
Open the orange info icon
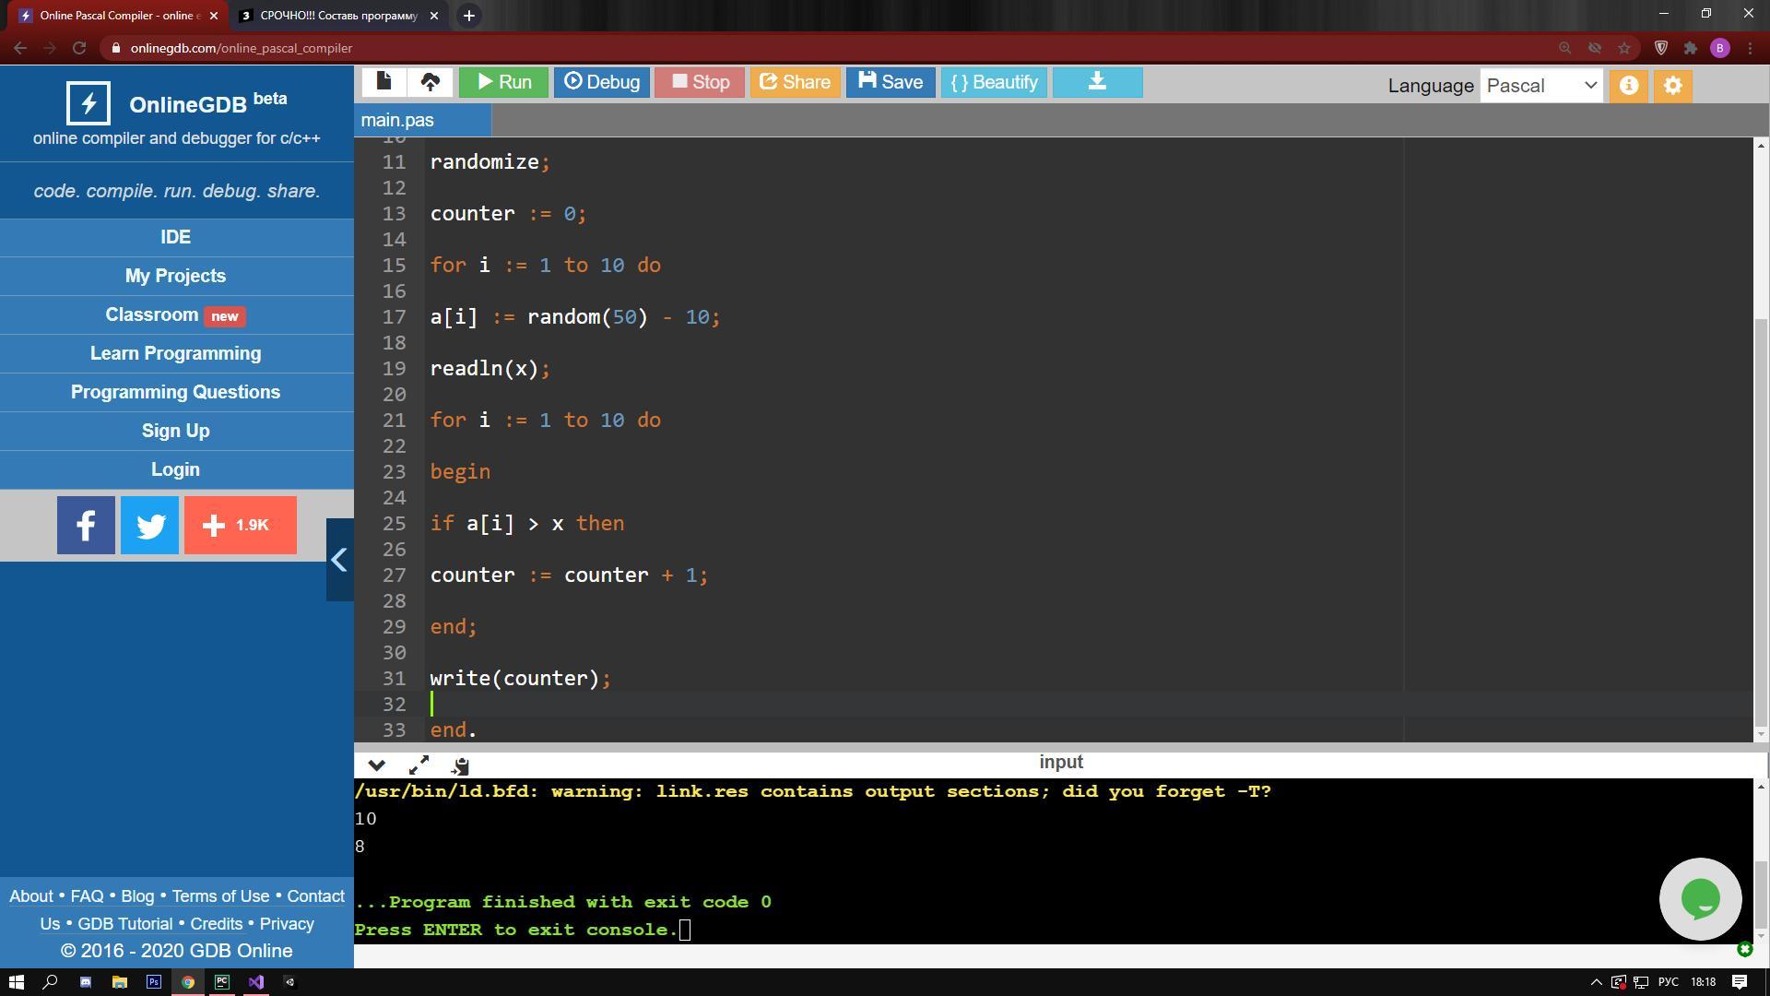[x=1629, y=86]
